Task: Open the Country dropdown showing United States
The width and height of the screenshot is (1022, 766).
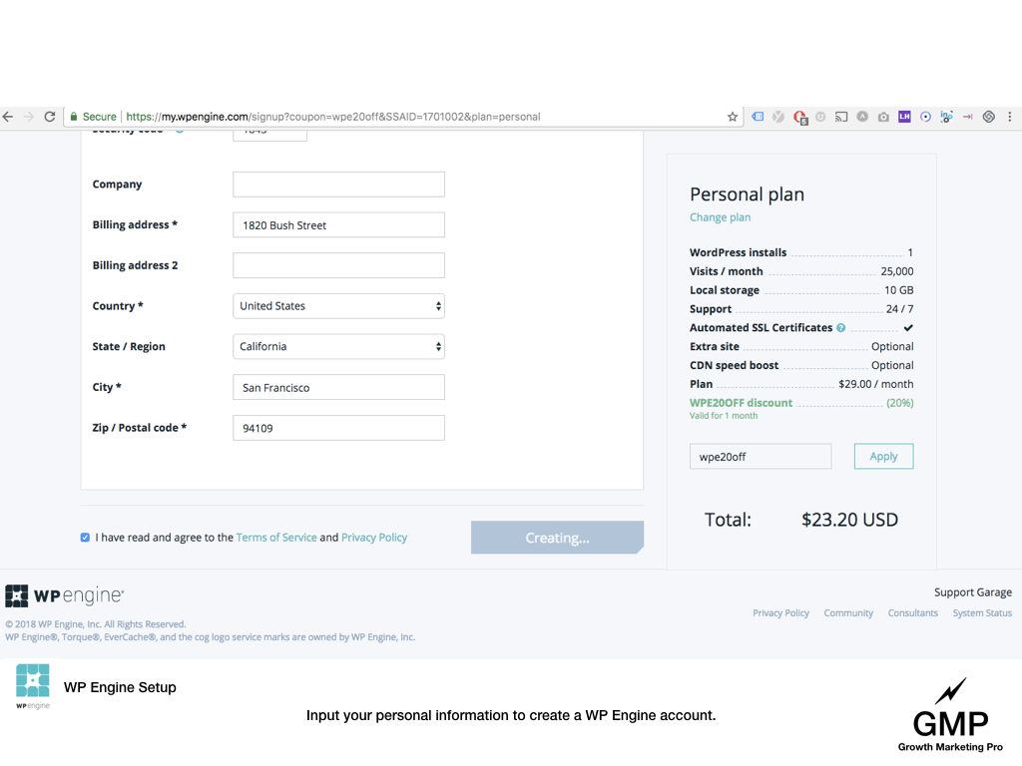Action: (339, 306)
